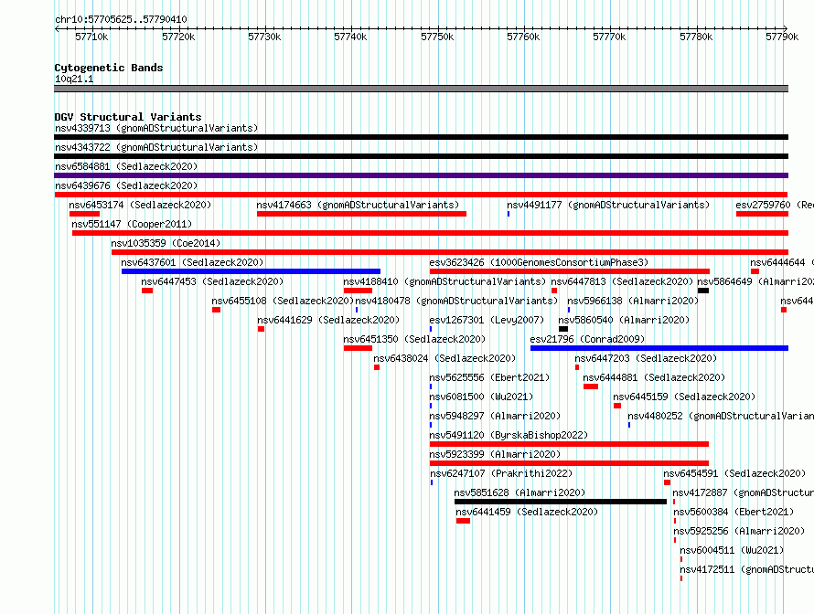Click the esv1267301 Levy2007 label
Viewport: 814px width, 614px height.
487,320
